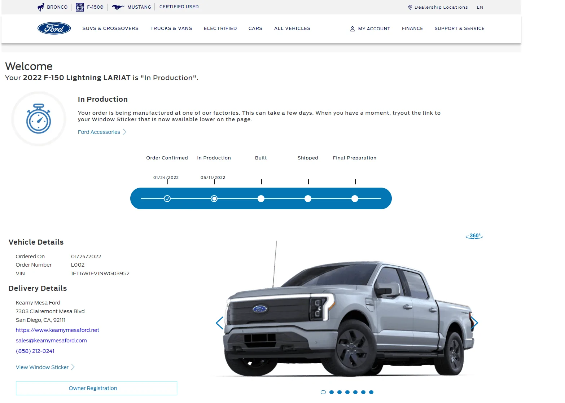
Task: Click the stopwatch In Production status icon
Action: [39, 119]
